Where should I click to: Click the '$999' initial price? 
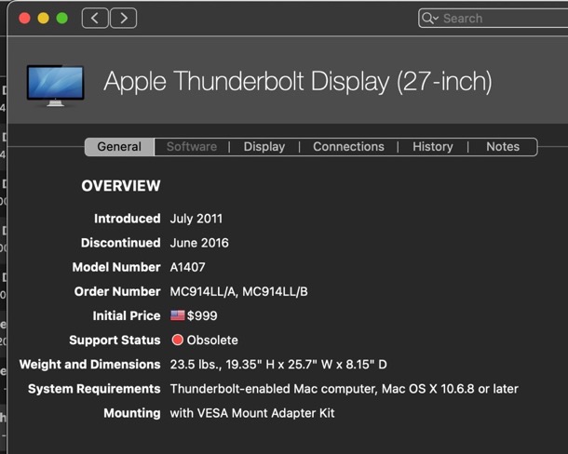tap(202, 315)
